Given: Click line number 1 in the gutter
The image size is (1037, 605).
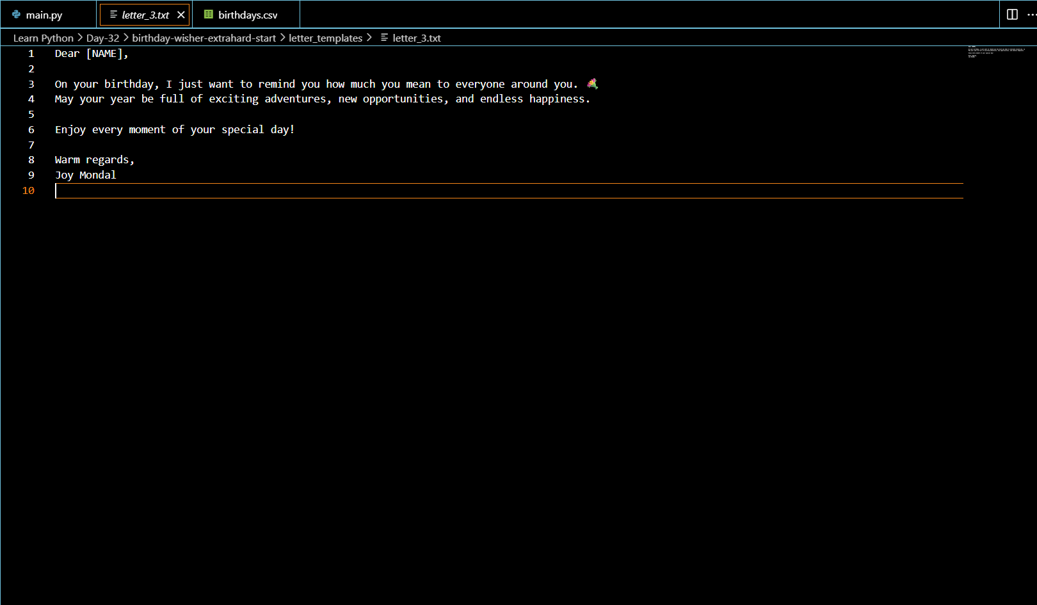Looking at the screenshot, I should pos(31,54).
